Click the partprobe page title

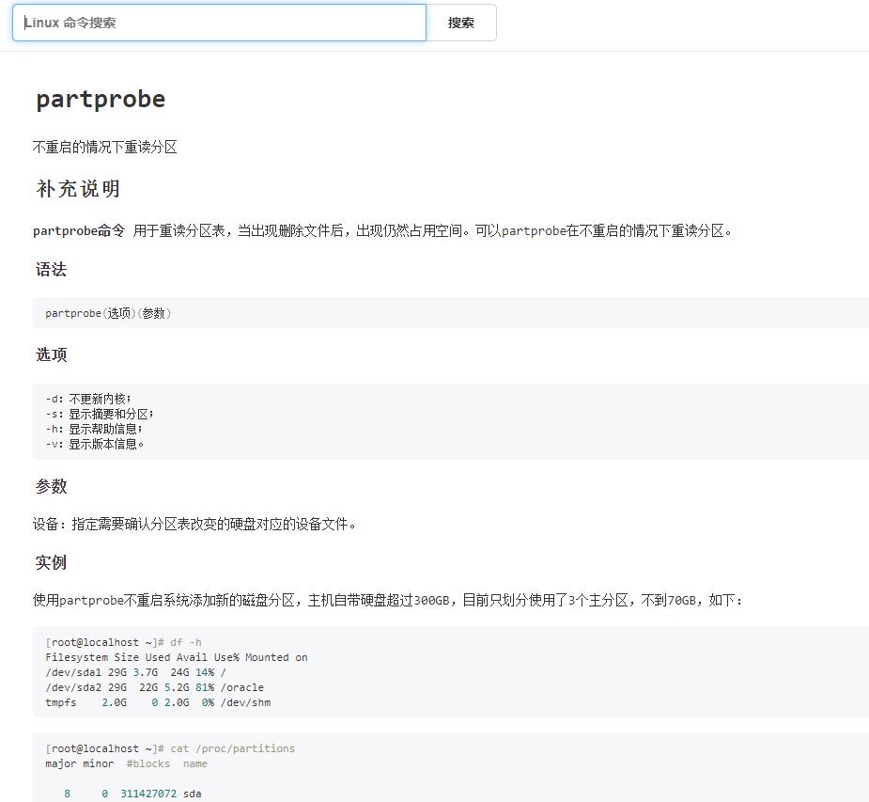(101, 100)
